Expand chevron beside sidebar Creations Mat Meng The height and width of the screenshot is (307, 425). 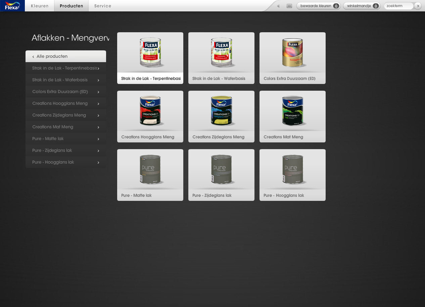[x=98, y=127]
